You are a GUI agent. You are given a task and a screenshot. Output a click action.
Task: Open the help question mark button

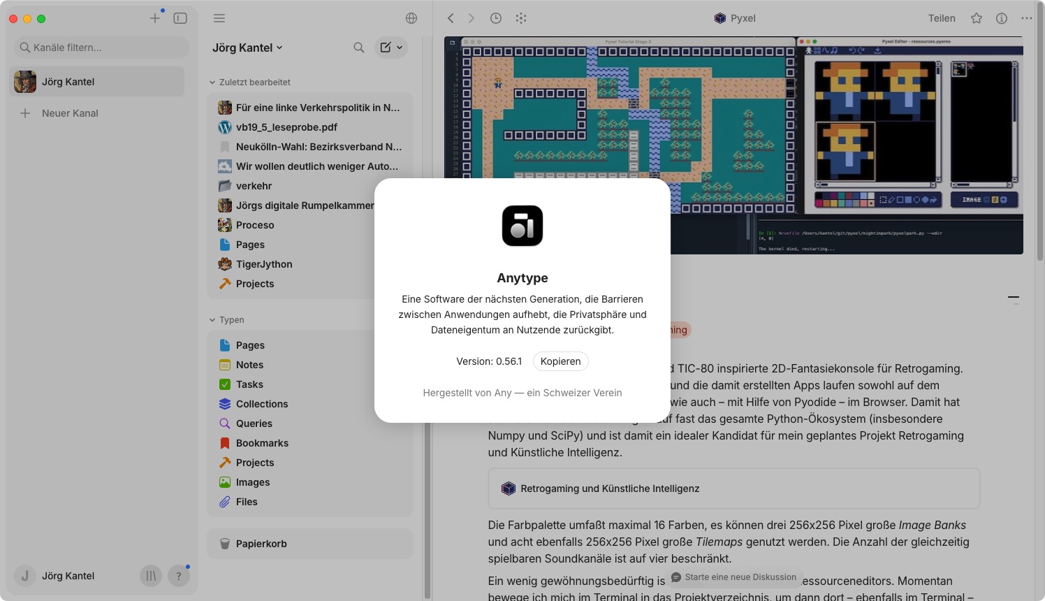[179, 576]
